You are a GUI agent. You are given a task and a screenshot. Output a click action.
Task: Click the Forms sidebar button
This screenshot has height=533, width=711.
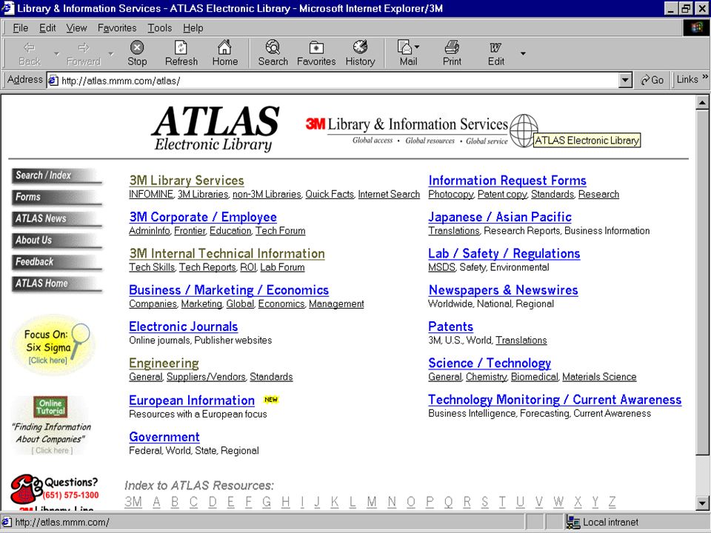tap(57, 197)
